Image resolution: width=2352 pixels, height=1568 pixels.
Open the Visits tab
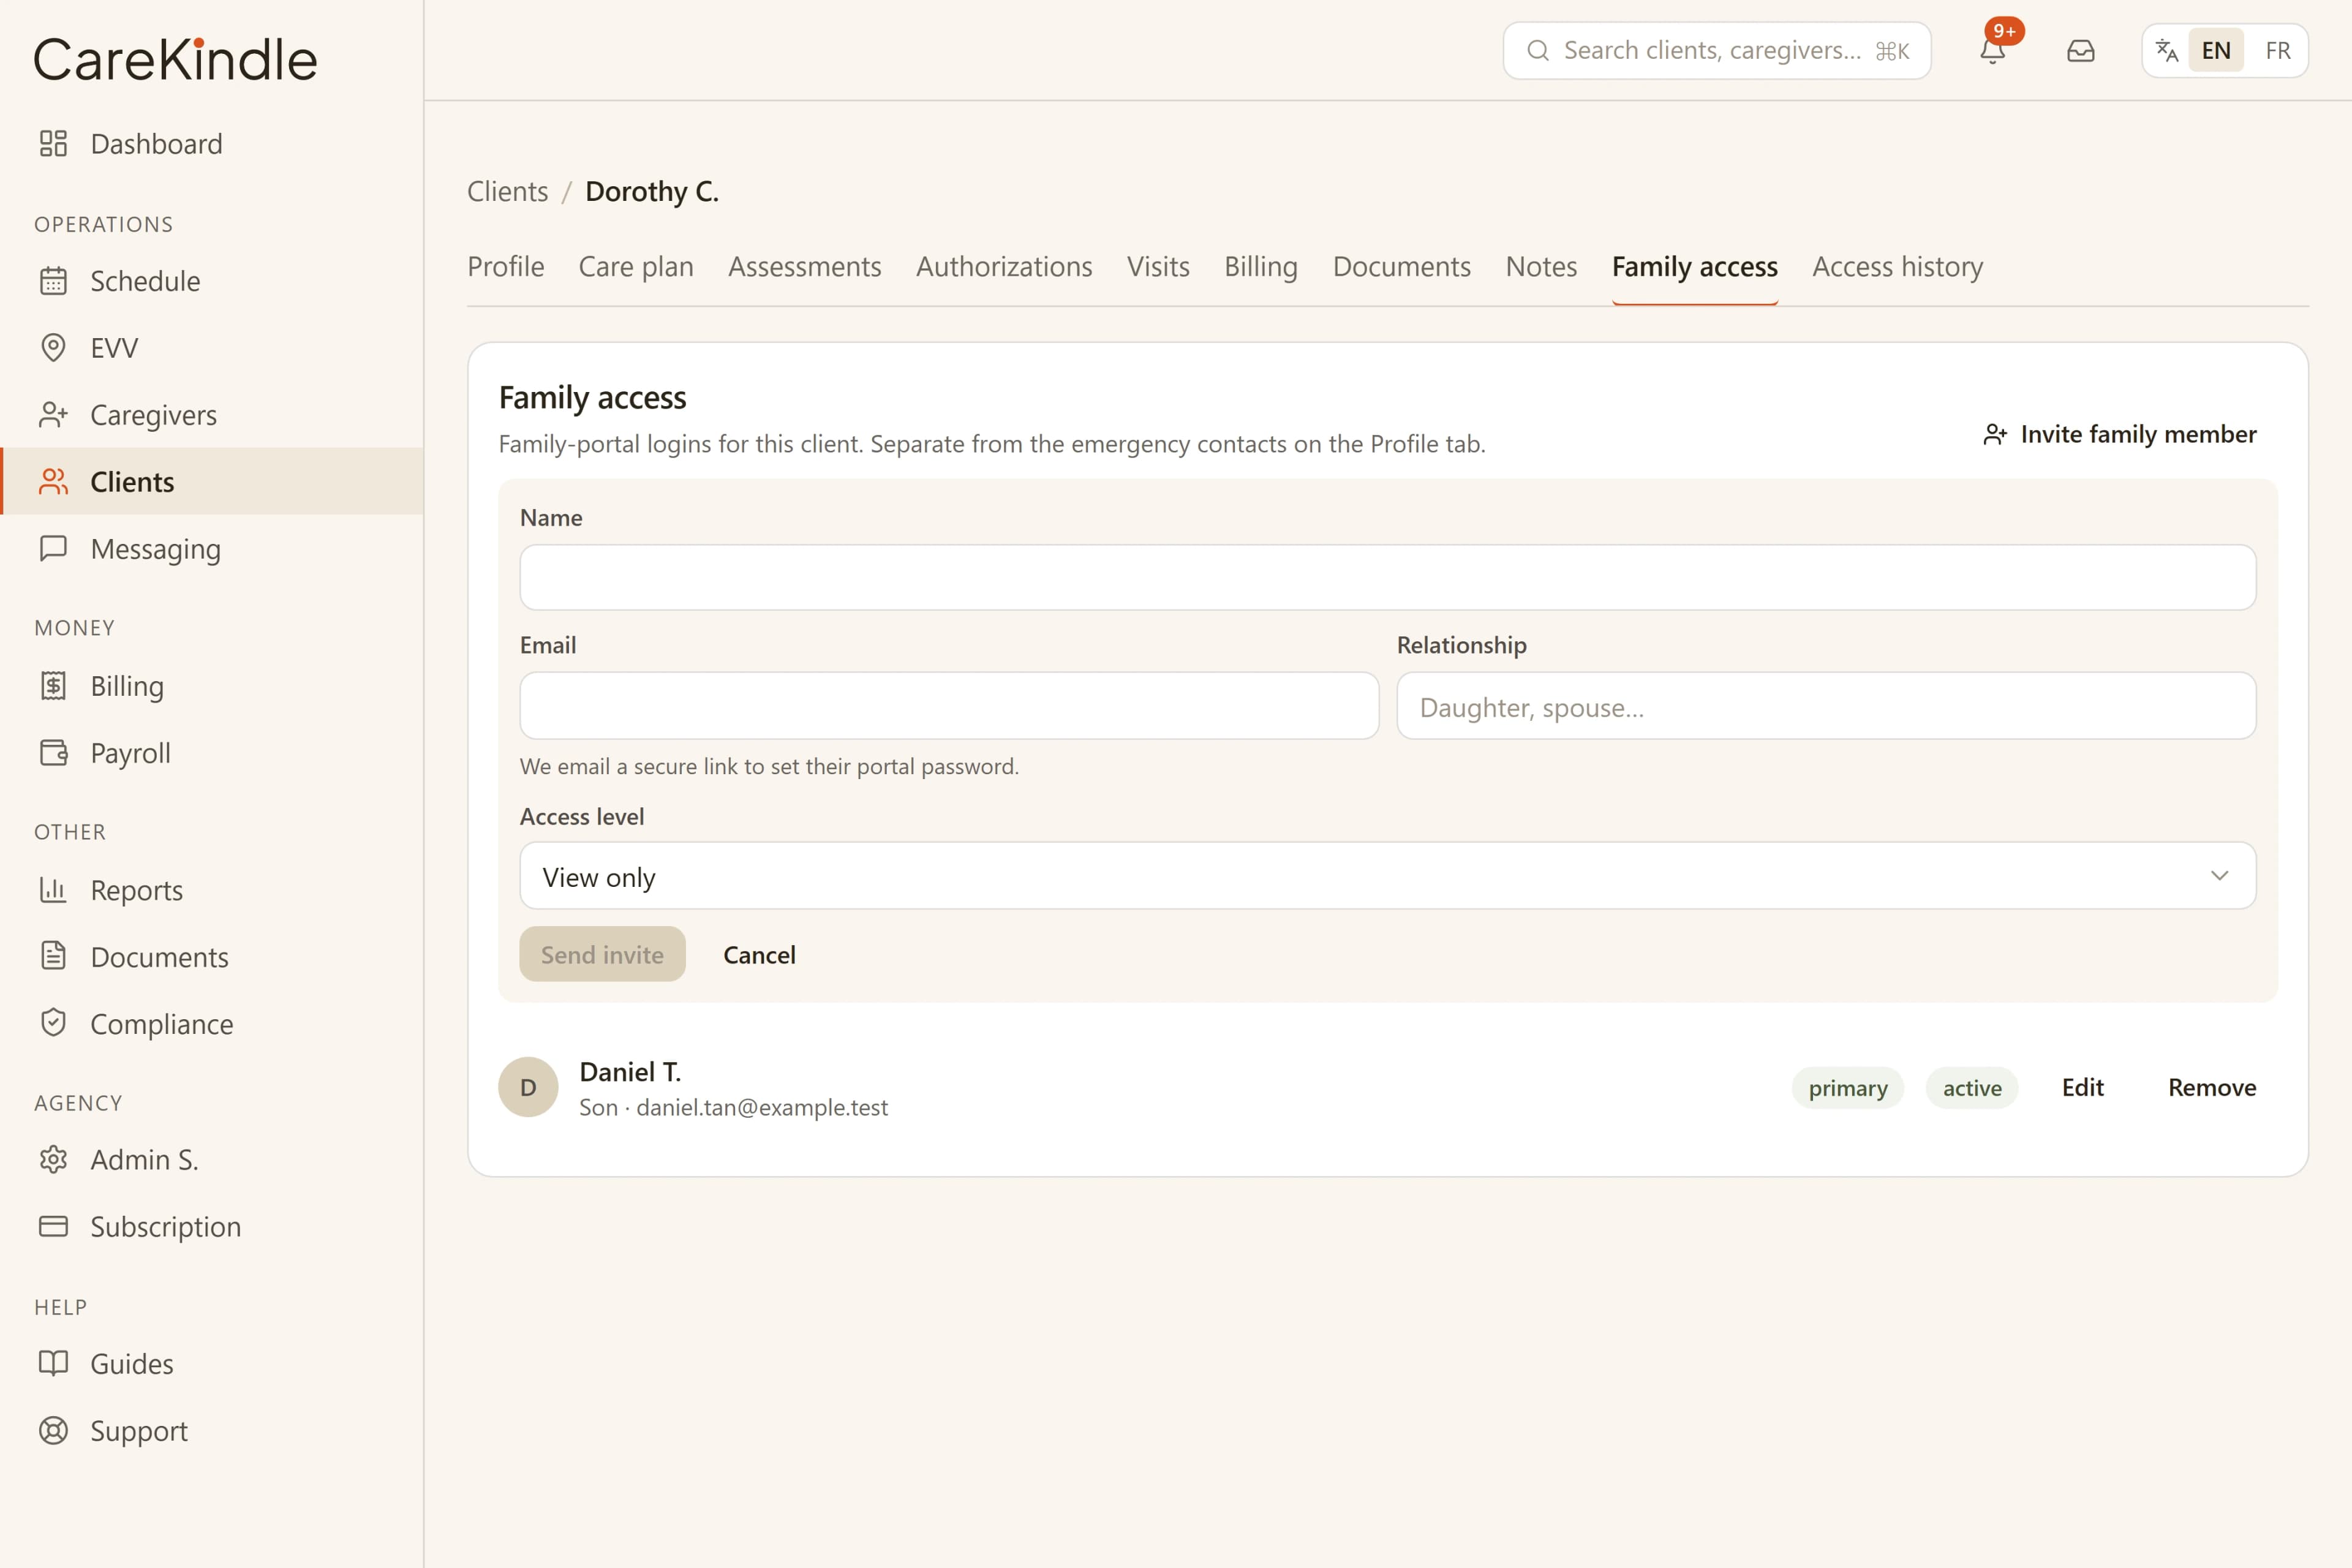click(1158, 267)
